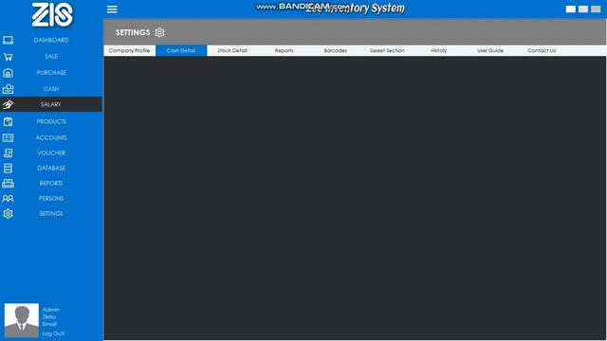Click the Purchase icon in sidebar
This screenshot has width=607, height=341.
tap(8, 73)
